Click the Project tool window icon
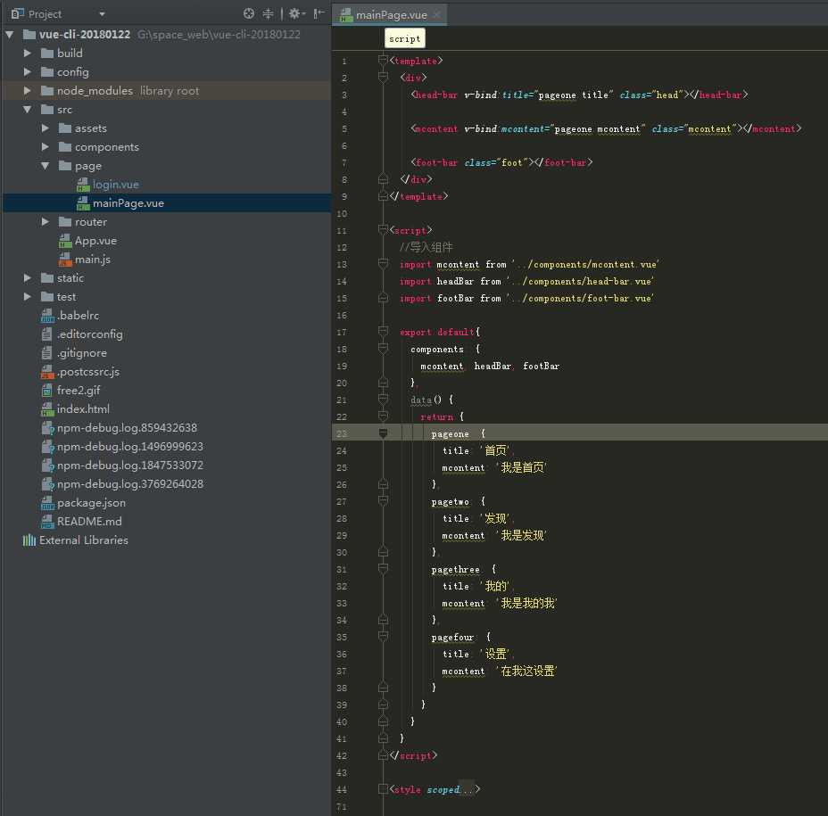 pos(17,13)
